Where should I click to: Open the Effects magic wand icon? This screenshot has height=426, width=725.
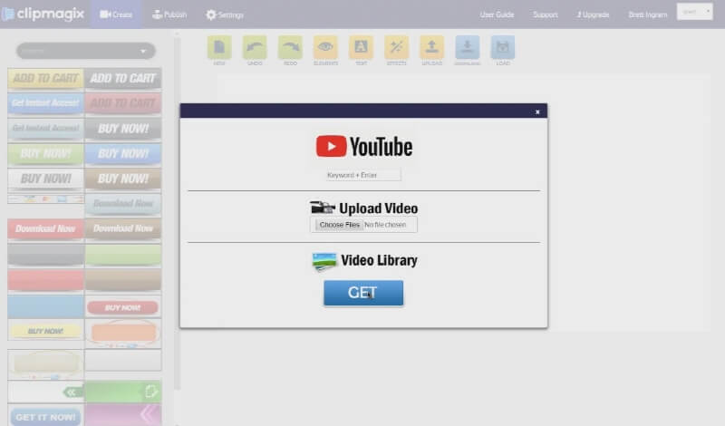(397, 47)
